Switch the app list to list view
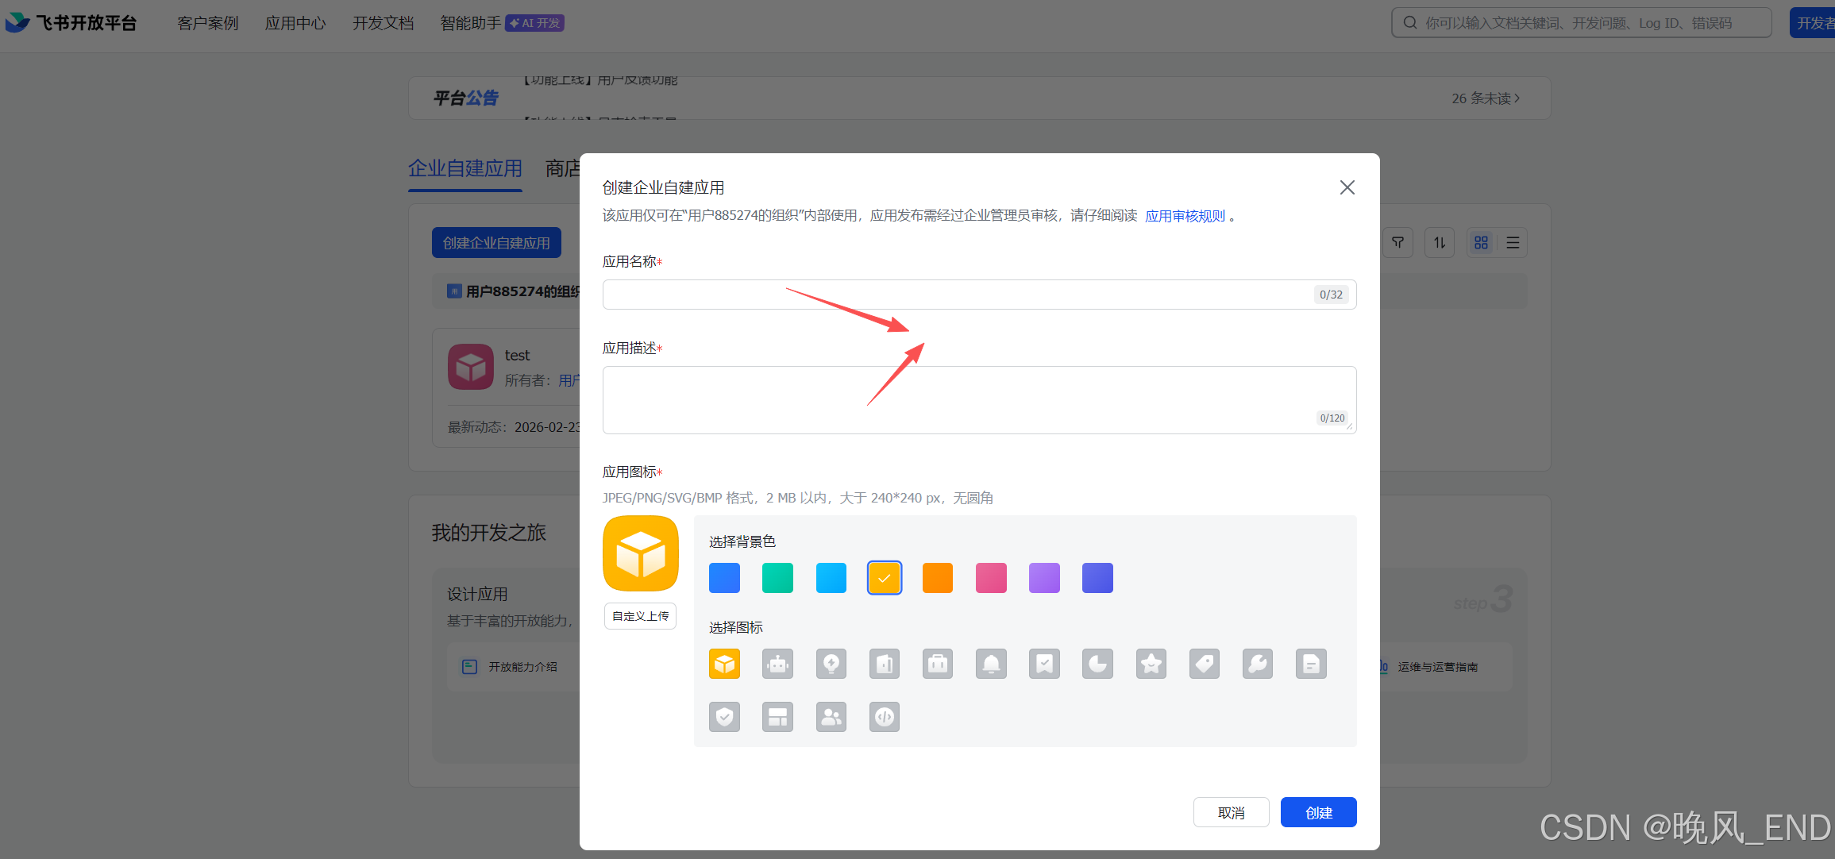Image resolution: width=1835 pixels, height=859 pixels. pyautogui.click(x=1512, y=242)
